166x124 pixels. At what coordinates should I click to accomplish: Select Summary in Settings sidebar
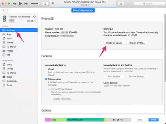pyautogui.click(x=19, y=30)
